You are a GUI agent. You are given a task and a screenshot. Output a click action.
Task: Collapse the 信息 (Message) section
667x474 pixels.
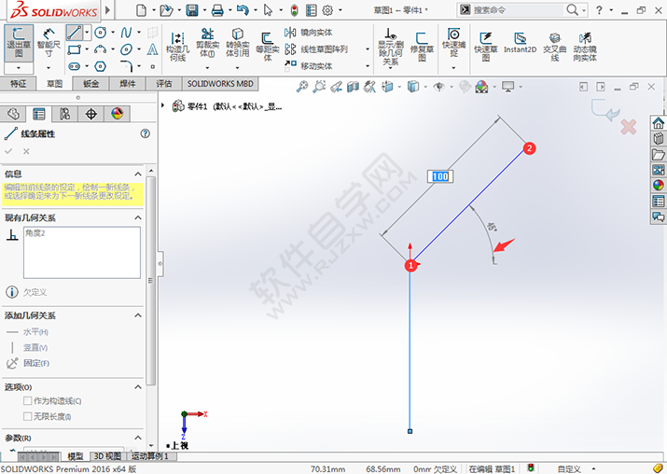138,174
